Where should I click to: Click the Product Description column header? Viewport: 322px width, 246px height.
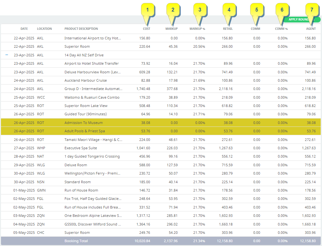point(81,29)
